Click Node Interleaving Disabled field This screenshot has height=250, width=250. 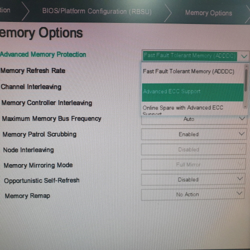pyautogui.click(x=193, y=149)
